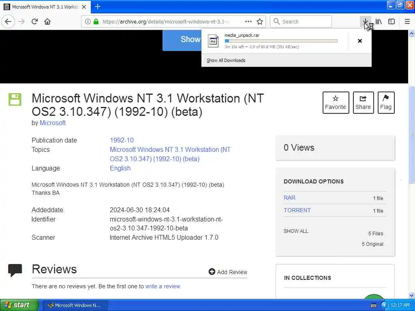This screenshot has height=311, width=415.
Task: Click the item title heading text
Action: [148, 105]
